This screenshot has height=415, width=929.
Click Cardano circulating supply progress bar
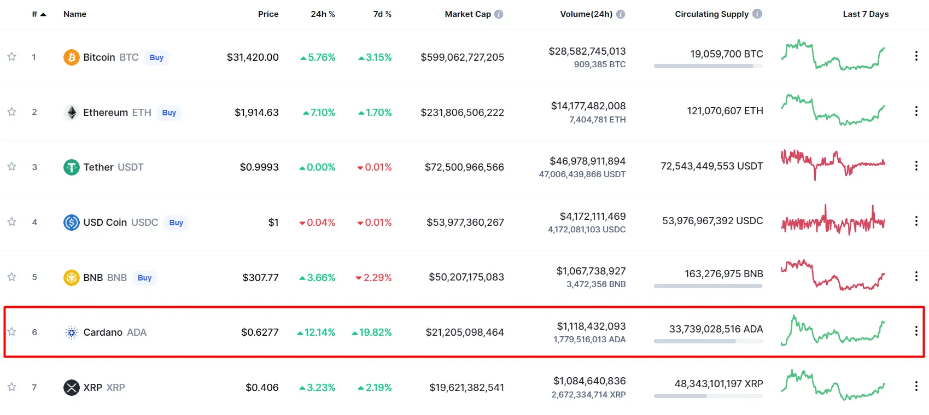pyautogui.click(x=708, y=341)
